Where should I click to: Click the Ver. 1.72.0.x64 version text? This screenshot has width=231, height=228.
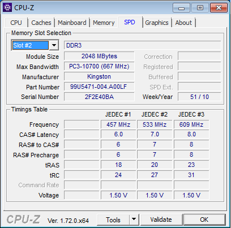pyautogui.click(x=68, y=221)
